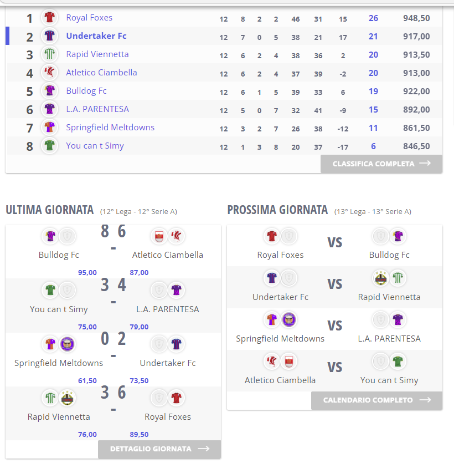Open Dettaglio Giornata matchday details

point(159,449)
